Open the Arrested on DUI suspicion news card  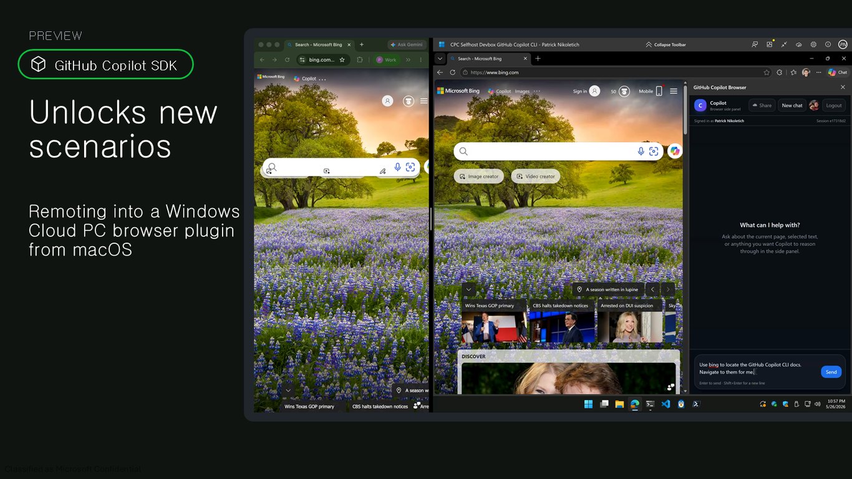tap(630, 322)
